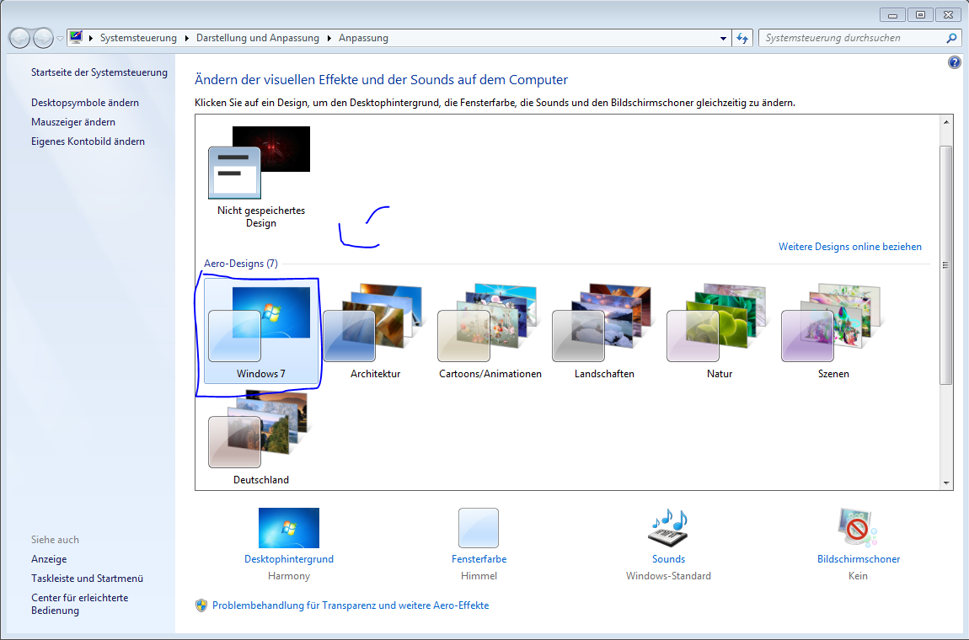The image size is (969, 640).
Task: Choose the Deutschland theme
Action: click(x=261, y=437)
